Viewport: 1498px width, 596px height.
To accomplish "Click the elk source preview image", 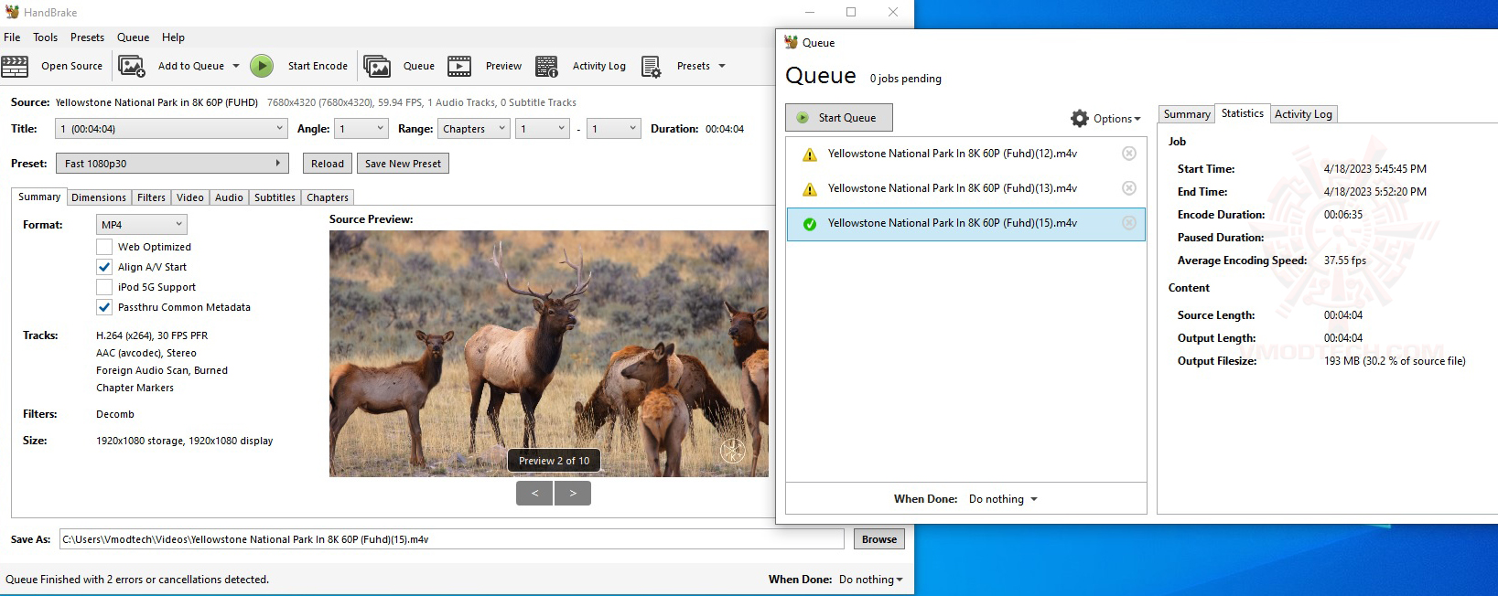I will point(549,353).
